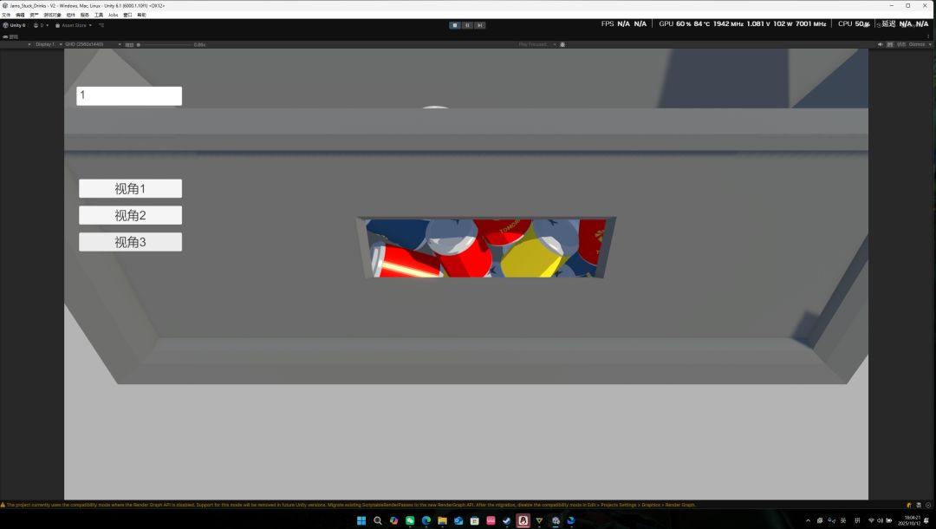Open the 服务 menu
936x529 pixels.
(x=85, y=15)
